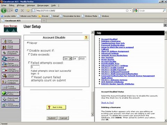
Task: Open the Outils menu
Action: coord(53,6)
